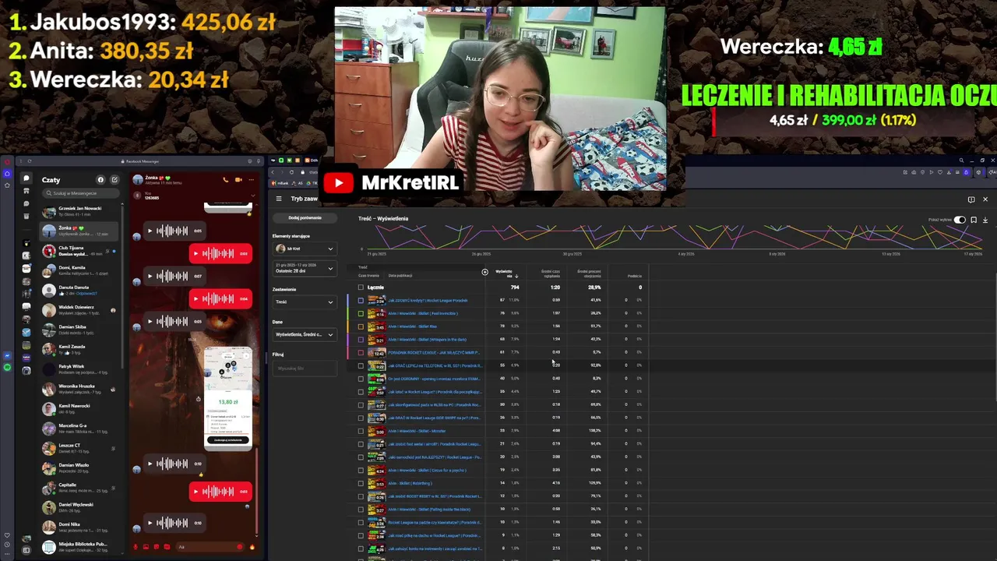Image resolution: width=997 pixels, height=561 pixels.
Task: Open Opera VPN drop icon in toolbar
Action: click(966, 172)
